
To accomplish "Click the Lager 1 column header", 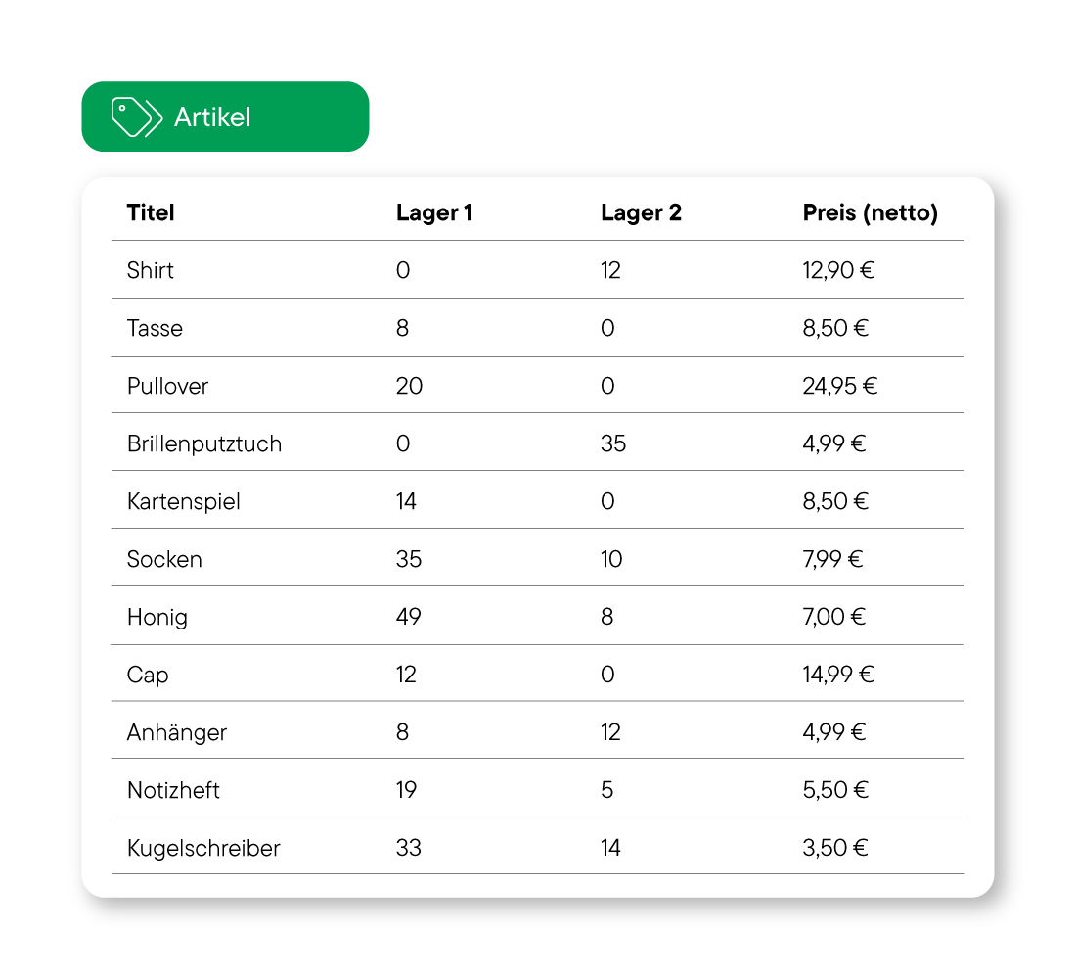I will (434, 212).
